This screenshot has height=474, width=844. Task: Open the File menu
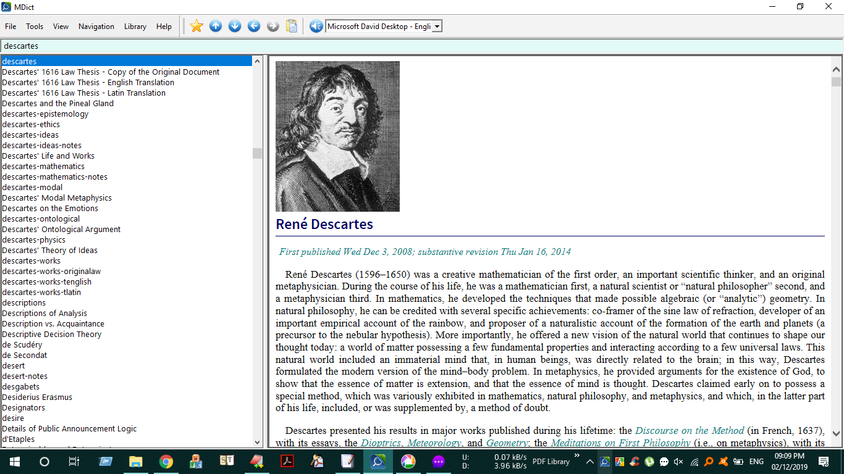11,27
